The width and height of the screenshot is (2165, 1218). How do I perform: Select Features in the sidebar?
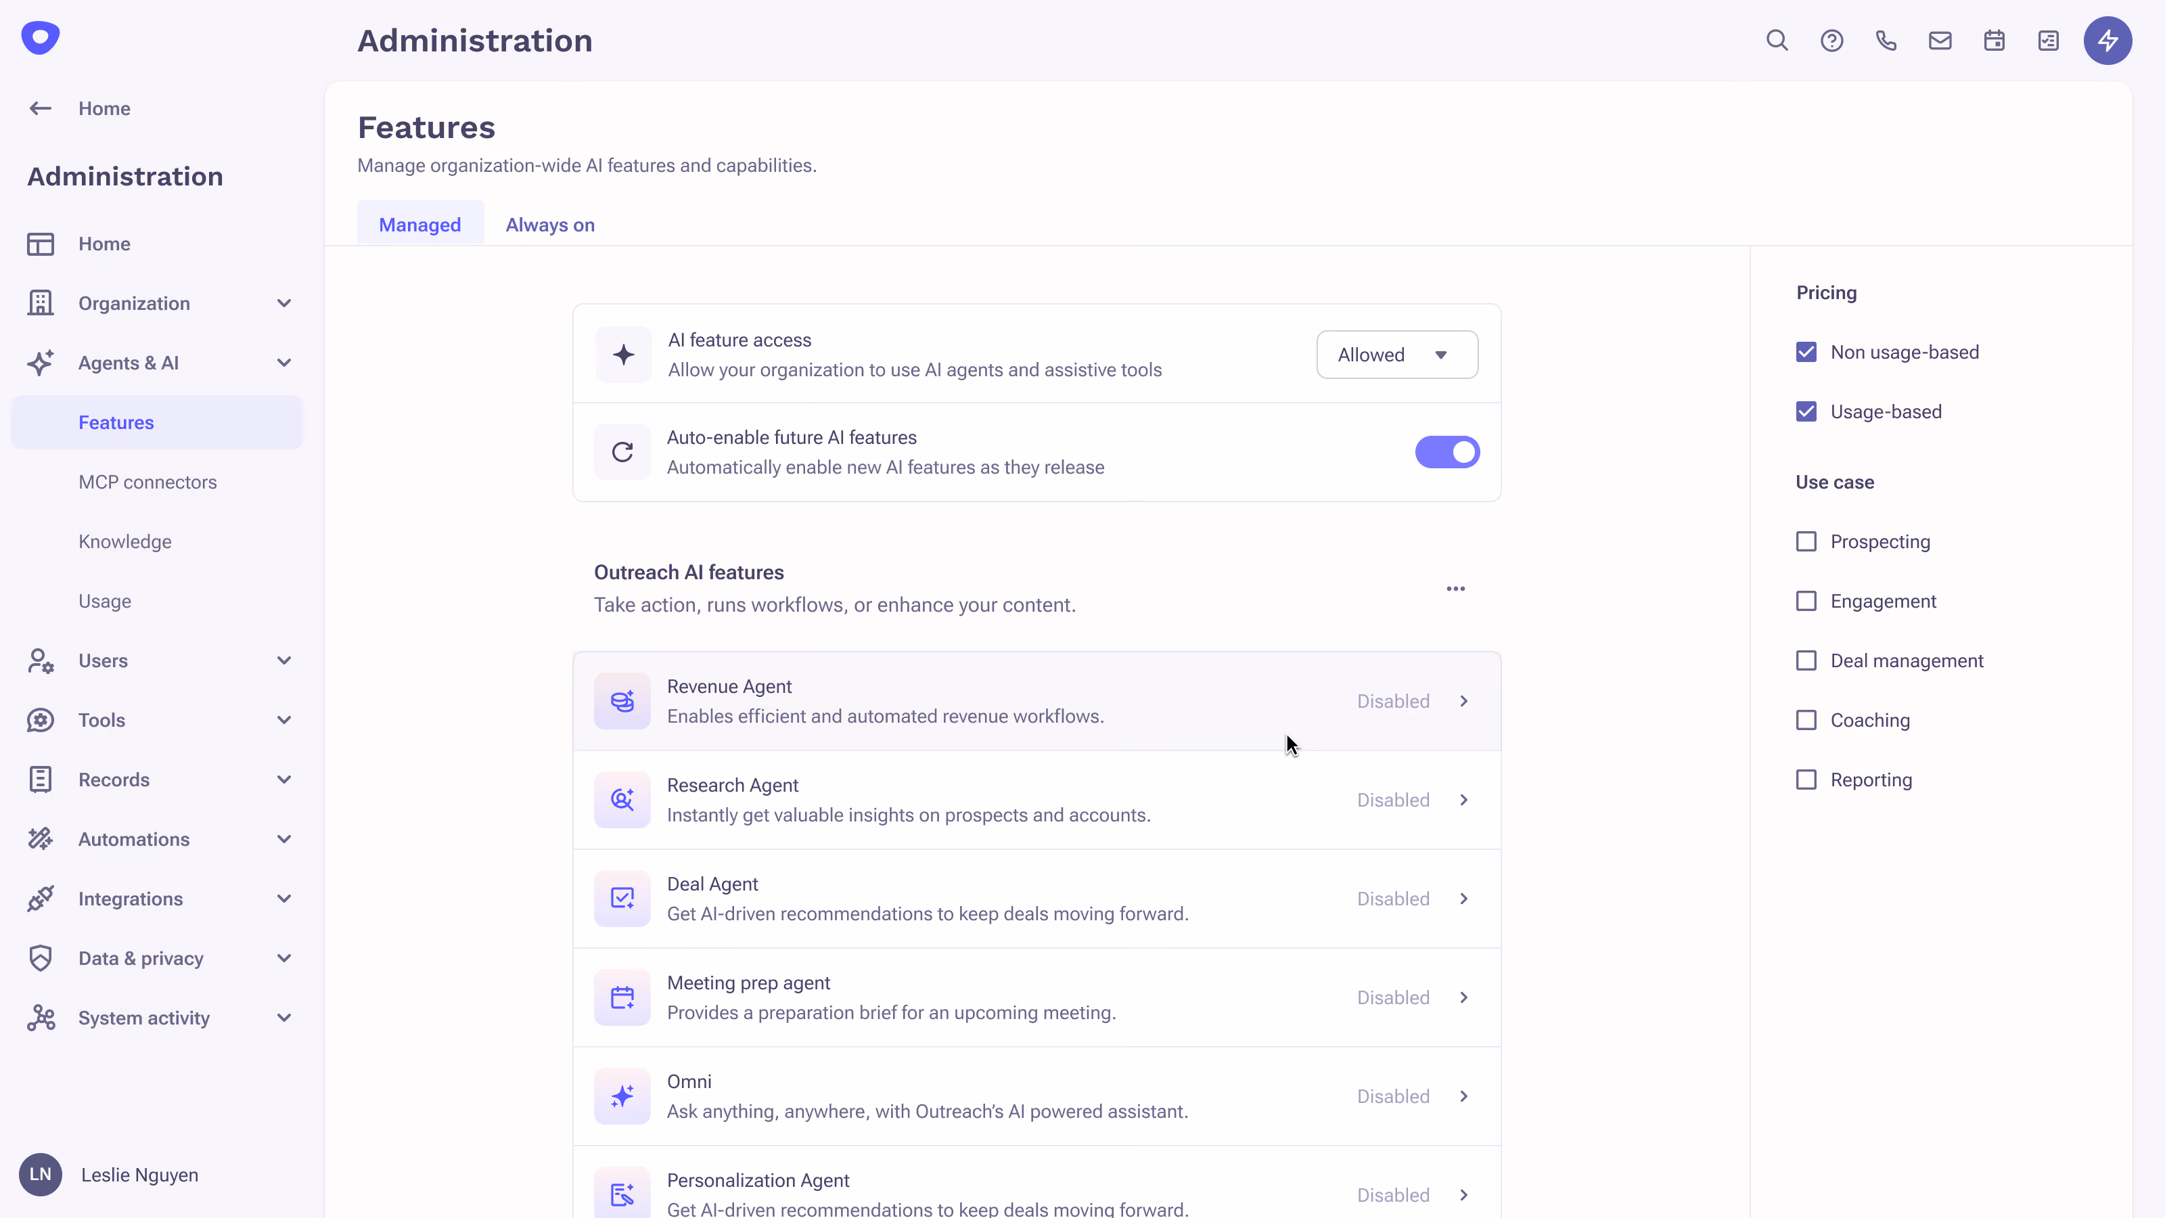[156, 423]
